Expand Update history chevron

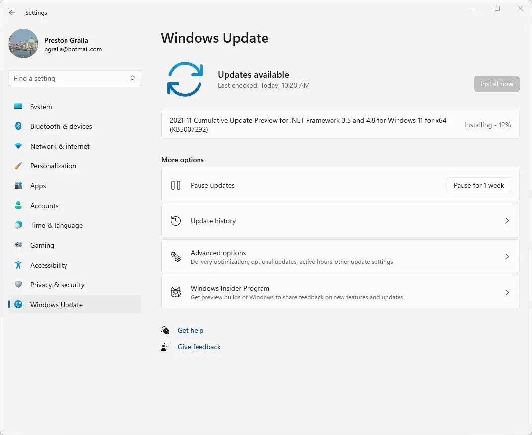(507, 221)
